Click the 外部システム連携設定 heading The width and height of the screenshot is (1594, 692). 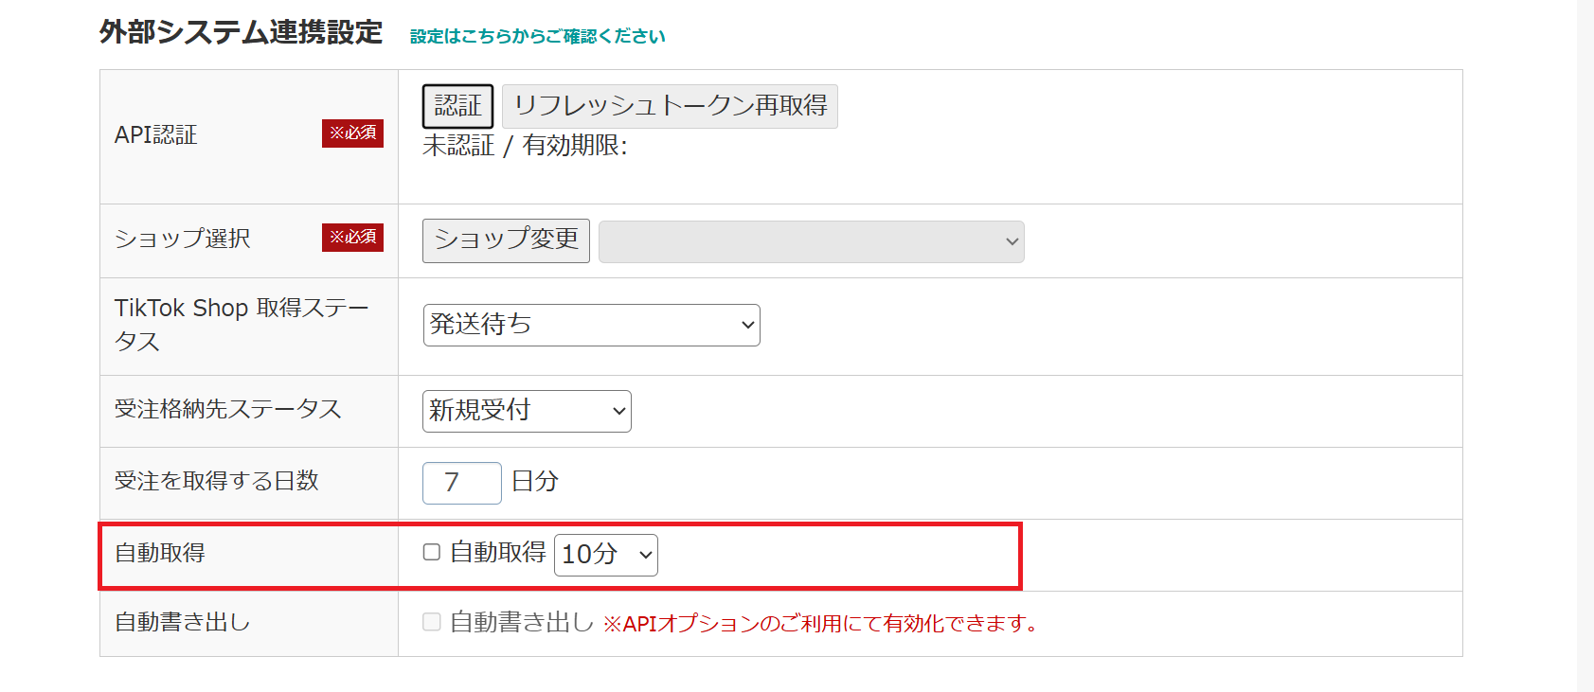(x=241, y=32)
